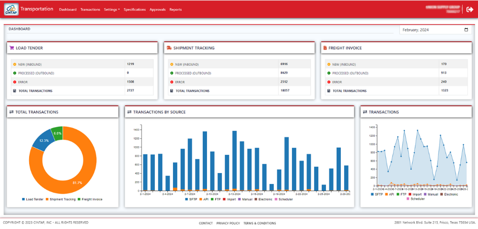
Task: Click Shipment Tracking ERROR red icon
Action: pos(172,82)
